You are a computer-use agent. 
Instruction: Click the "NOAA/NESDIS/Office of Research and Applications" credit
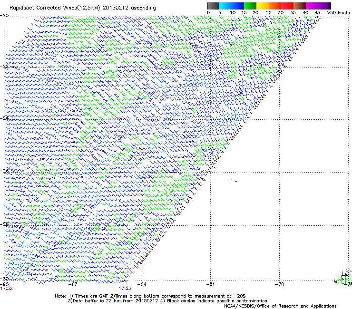point(280,306)
